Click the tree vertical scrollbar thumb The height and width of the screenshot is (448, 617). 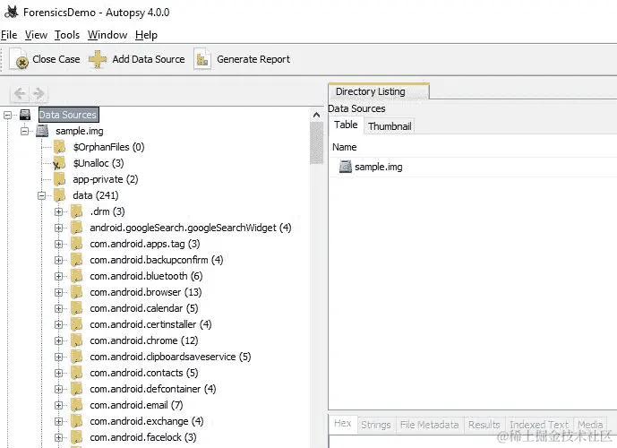coord(316,142)
